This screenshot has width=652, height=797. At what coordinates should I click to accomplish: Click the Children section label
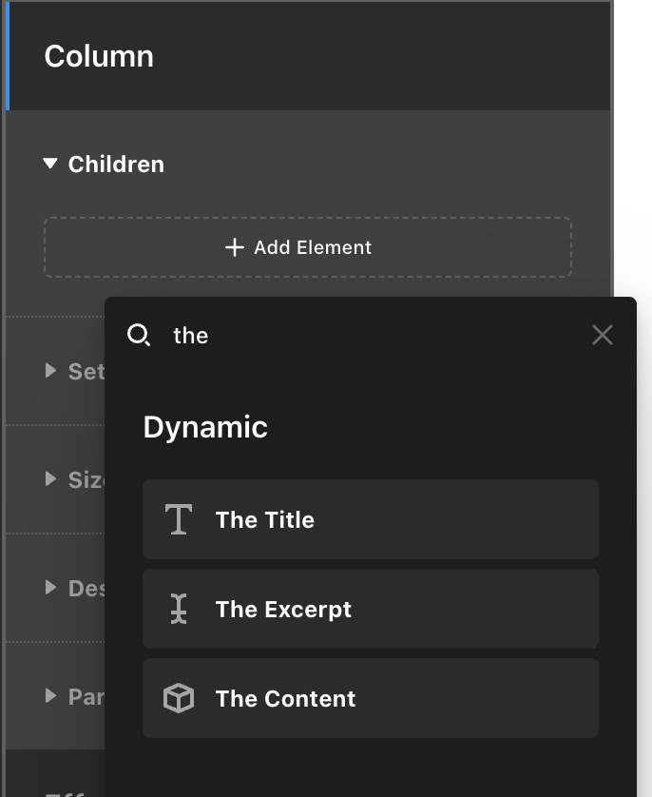[116, 165]
